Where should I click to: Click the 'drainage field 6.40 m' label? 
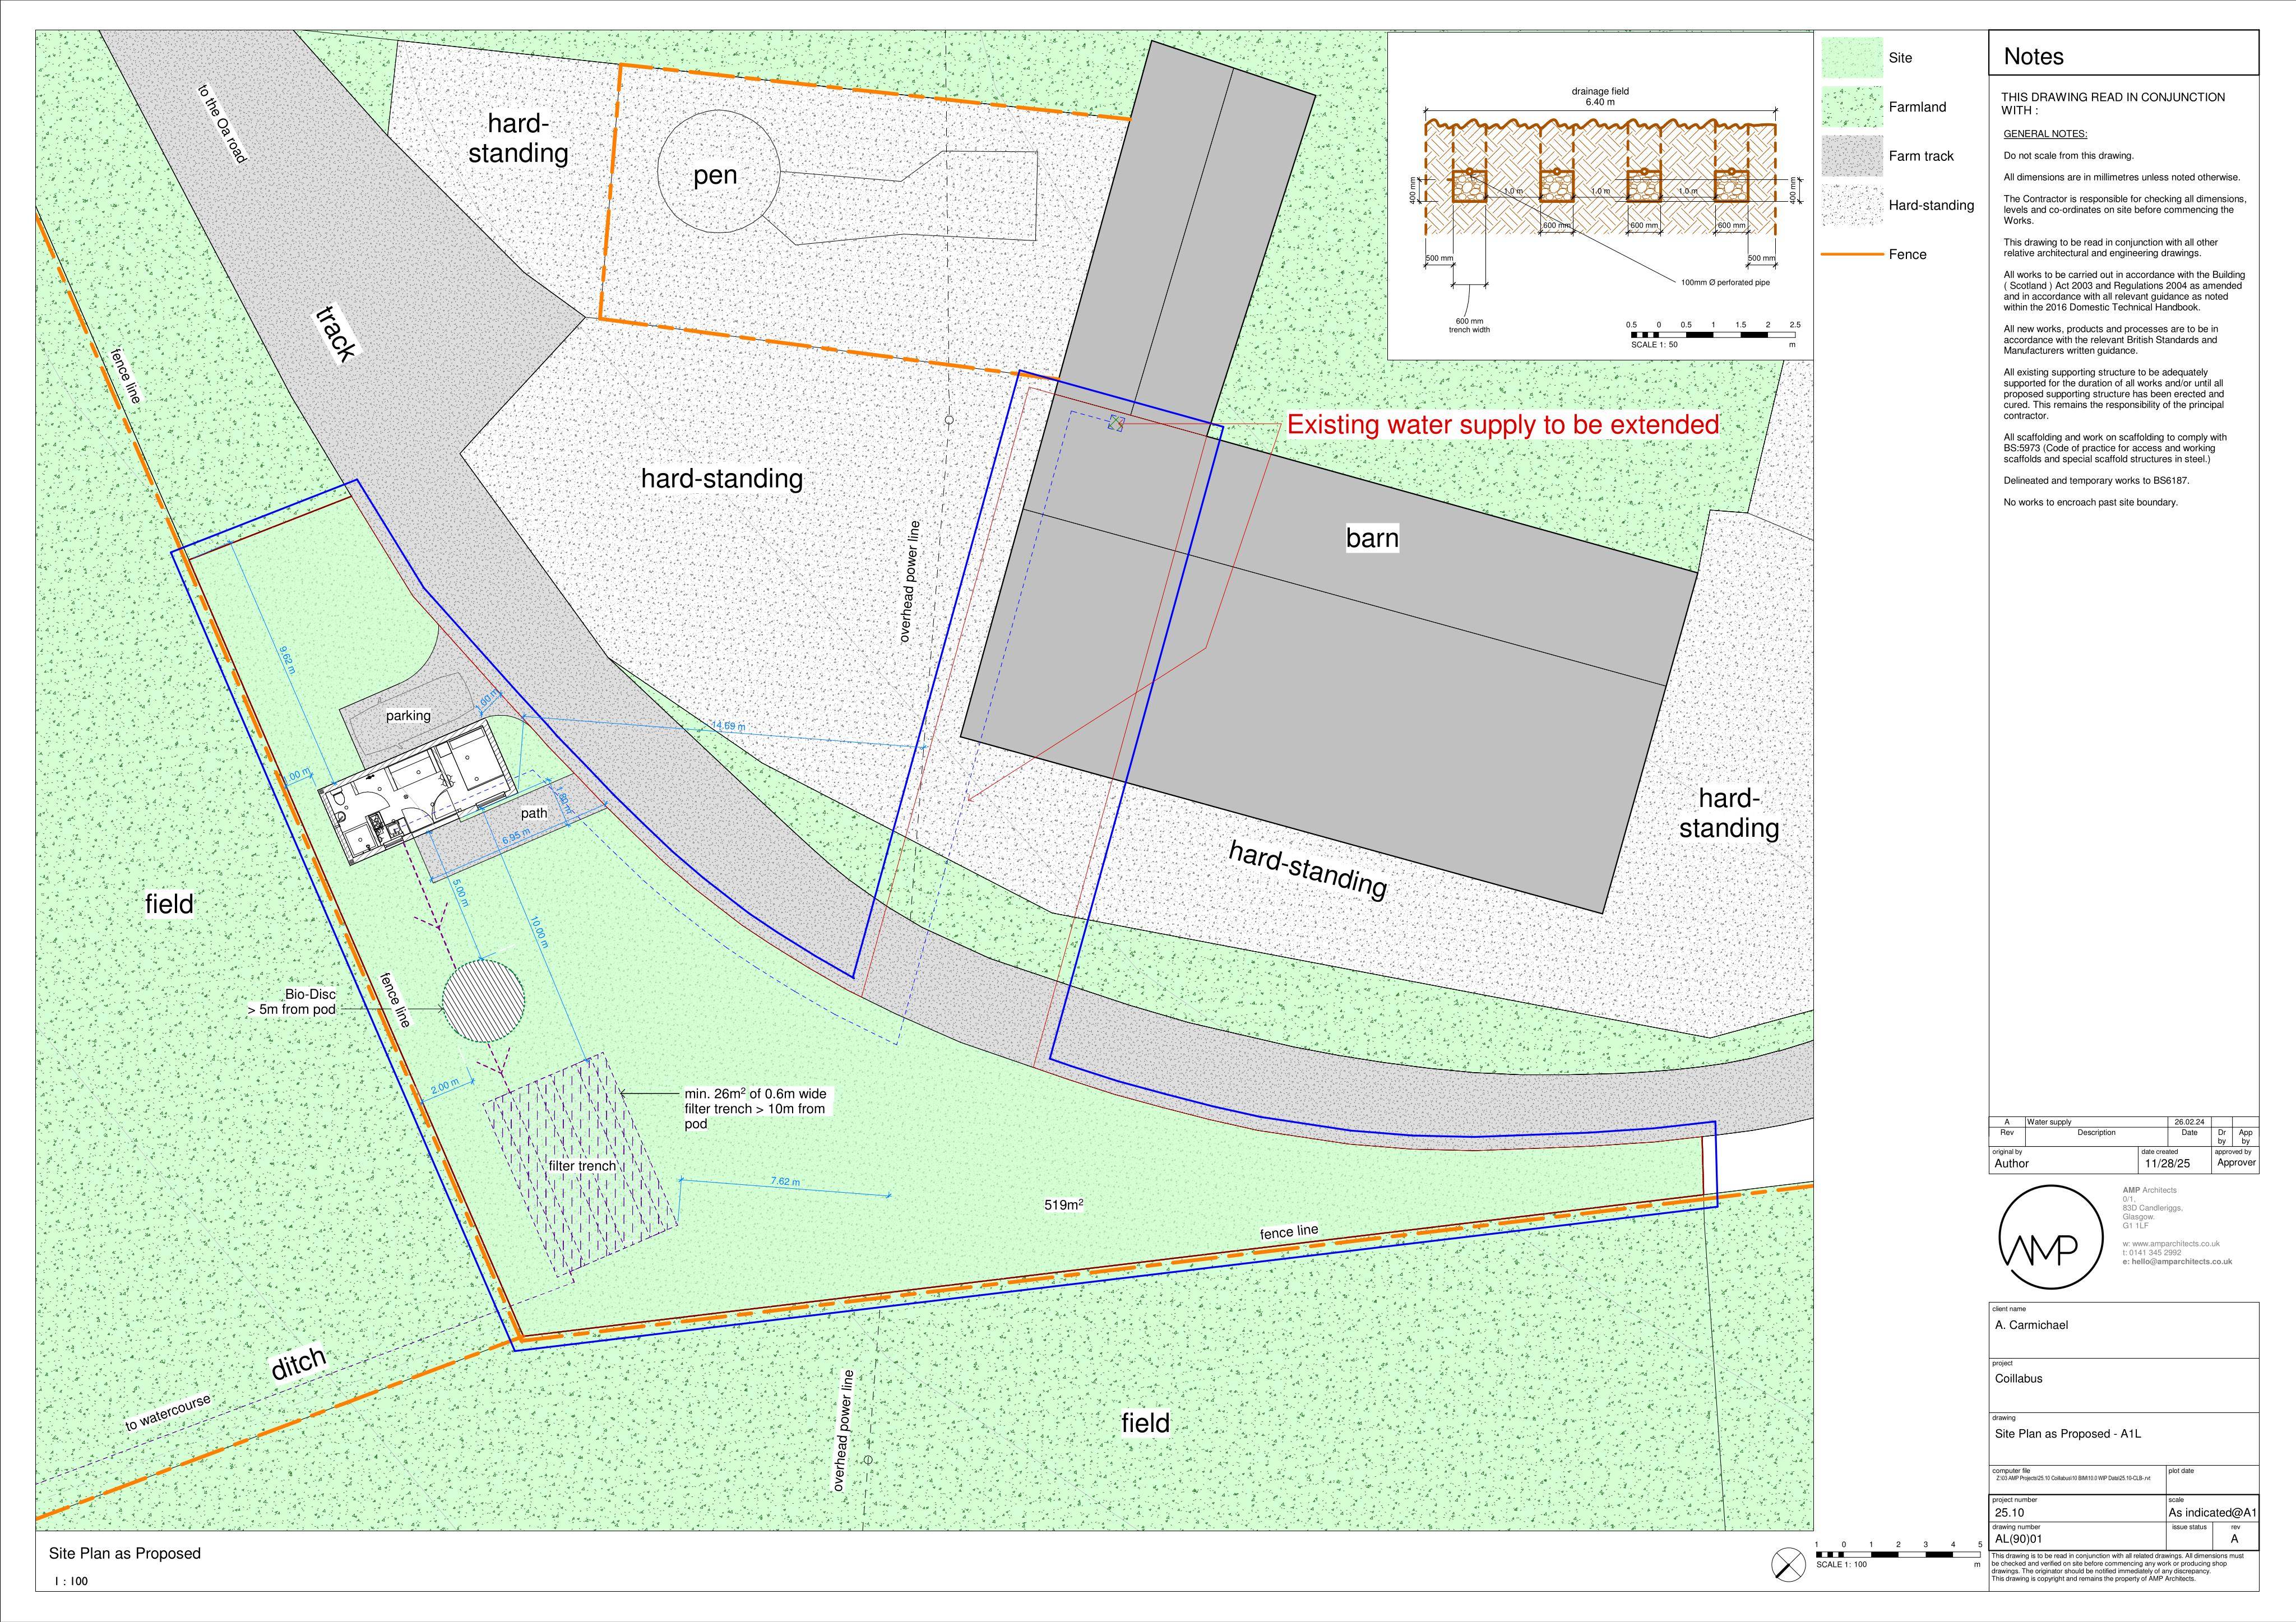click(x=1600, y=96)
